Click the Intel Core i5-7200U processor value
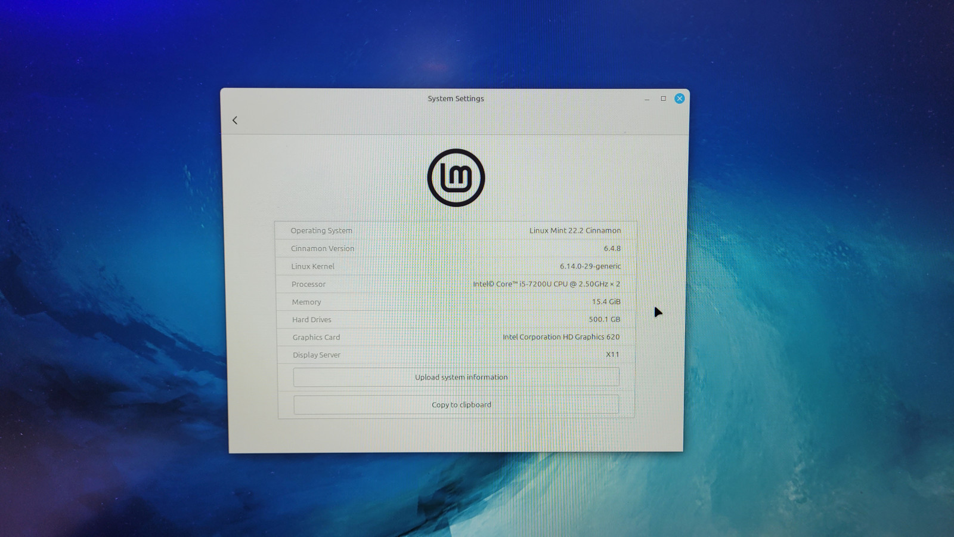Screen dimensions: 954x537 [546, 284]
